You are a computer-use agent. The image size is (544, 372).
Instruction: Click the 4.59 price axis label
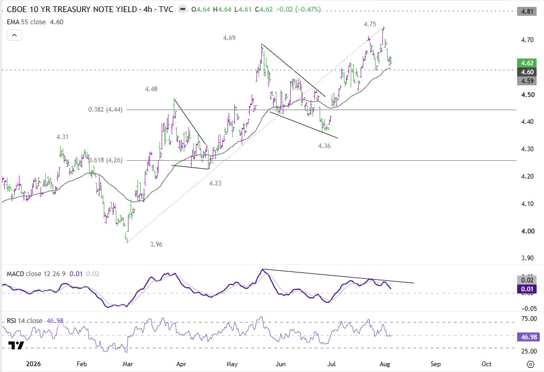pyautogui.click(x=527, y=81)
